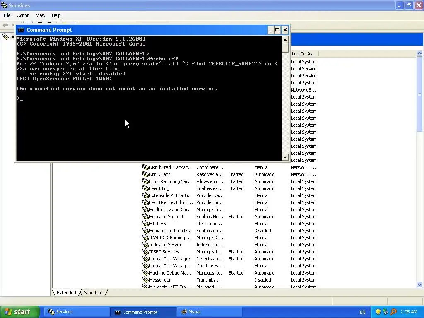The width and height of the screenshot is (424, 318).
Task: Click the Services list scroll up arrow
Action: [420, 53]
